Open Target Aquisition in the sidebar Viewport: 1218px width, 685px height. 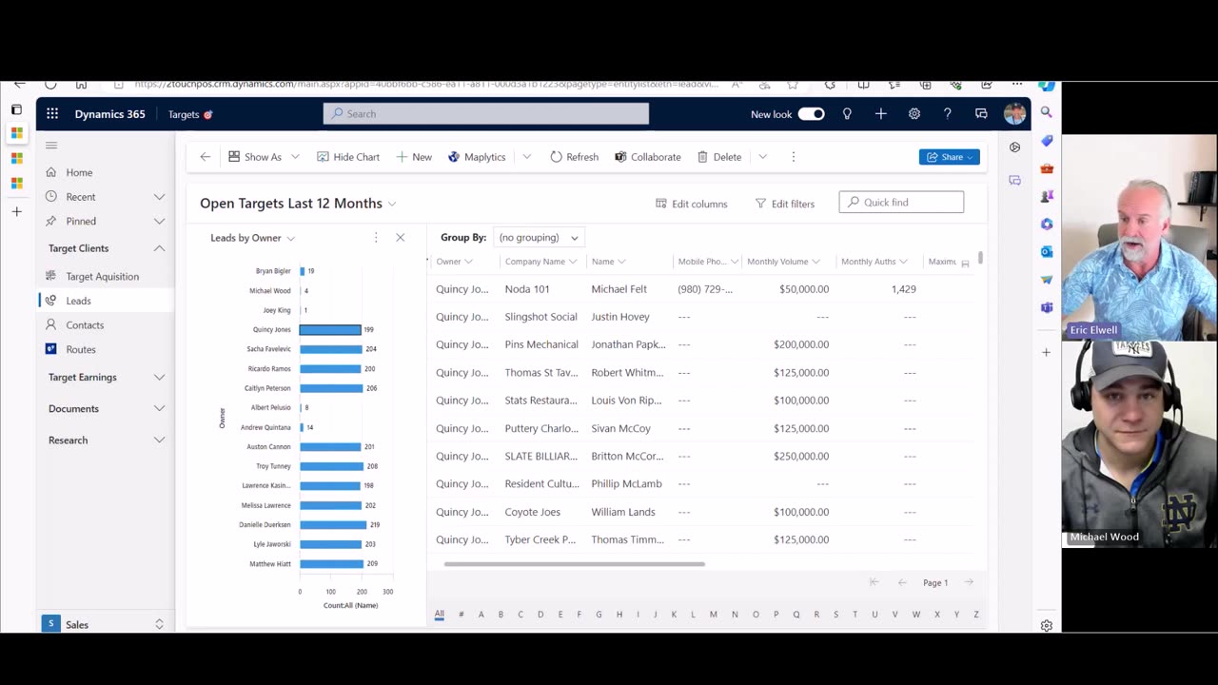(105, 277)
